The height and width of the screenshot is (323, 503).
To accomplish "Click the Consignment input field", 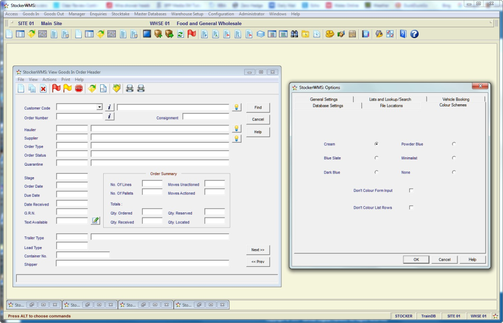I will pos(205,117).
